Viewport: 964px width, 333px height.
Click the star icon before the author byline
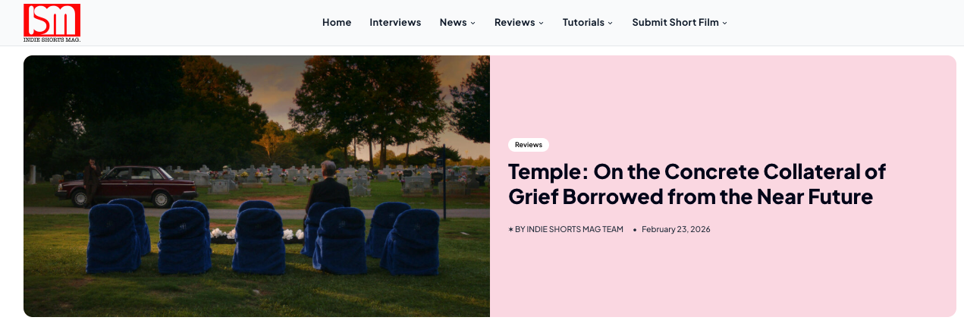[x=511, y=229]
